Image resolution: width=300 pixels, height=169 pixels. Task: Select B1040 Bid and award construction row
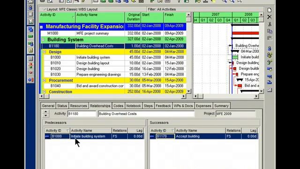(115, 86)
